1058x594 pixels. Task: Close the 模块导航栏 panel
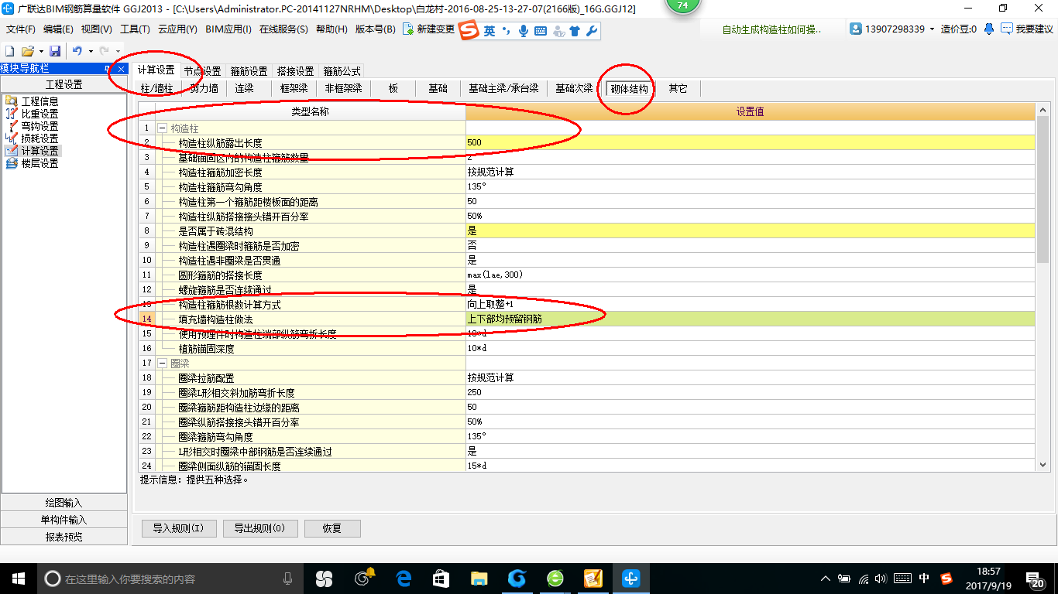(122, 69)
